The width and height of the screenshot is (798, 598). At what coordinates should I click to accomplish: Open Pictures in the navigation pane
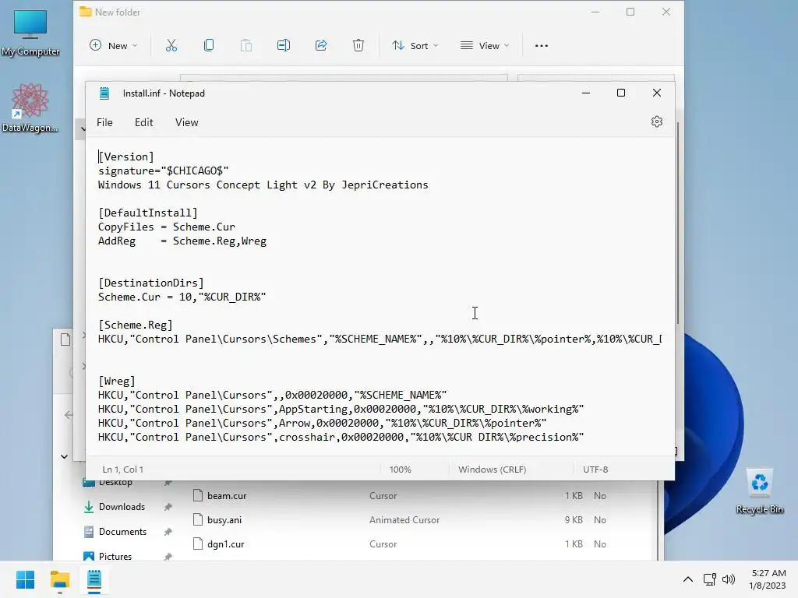coord(115,556)
